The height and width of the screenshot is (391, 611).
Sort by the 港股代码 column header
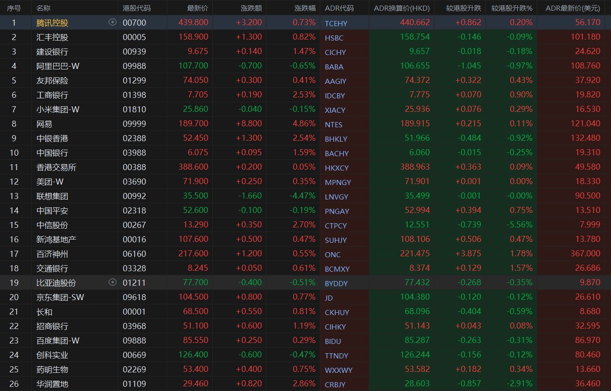(x=137, y=8)
